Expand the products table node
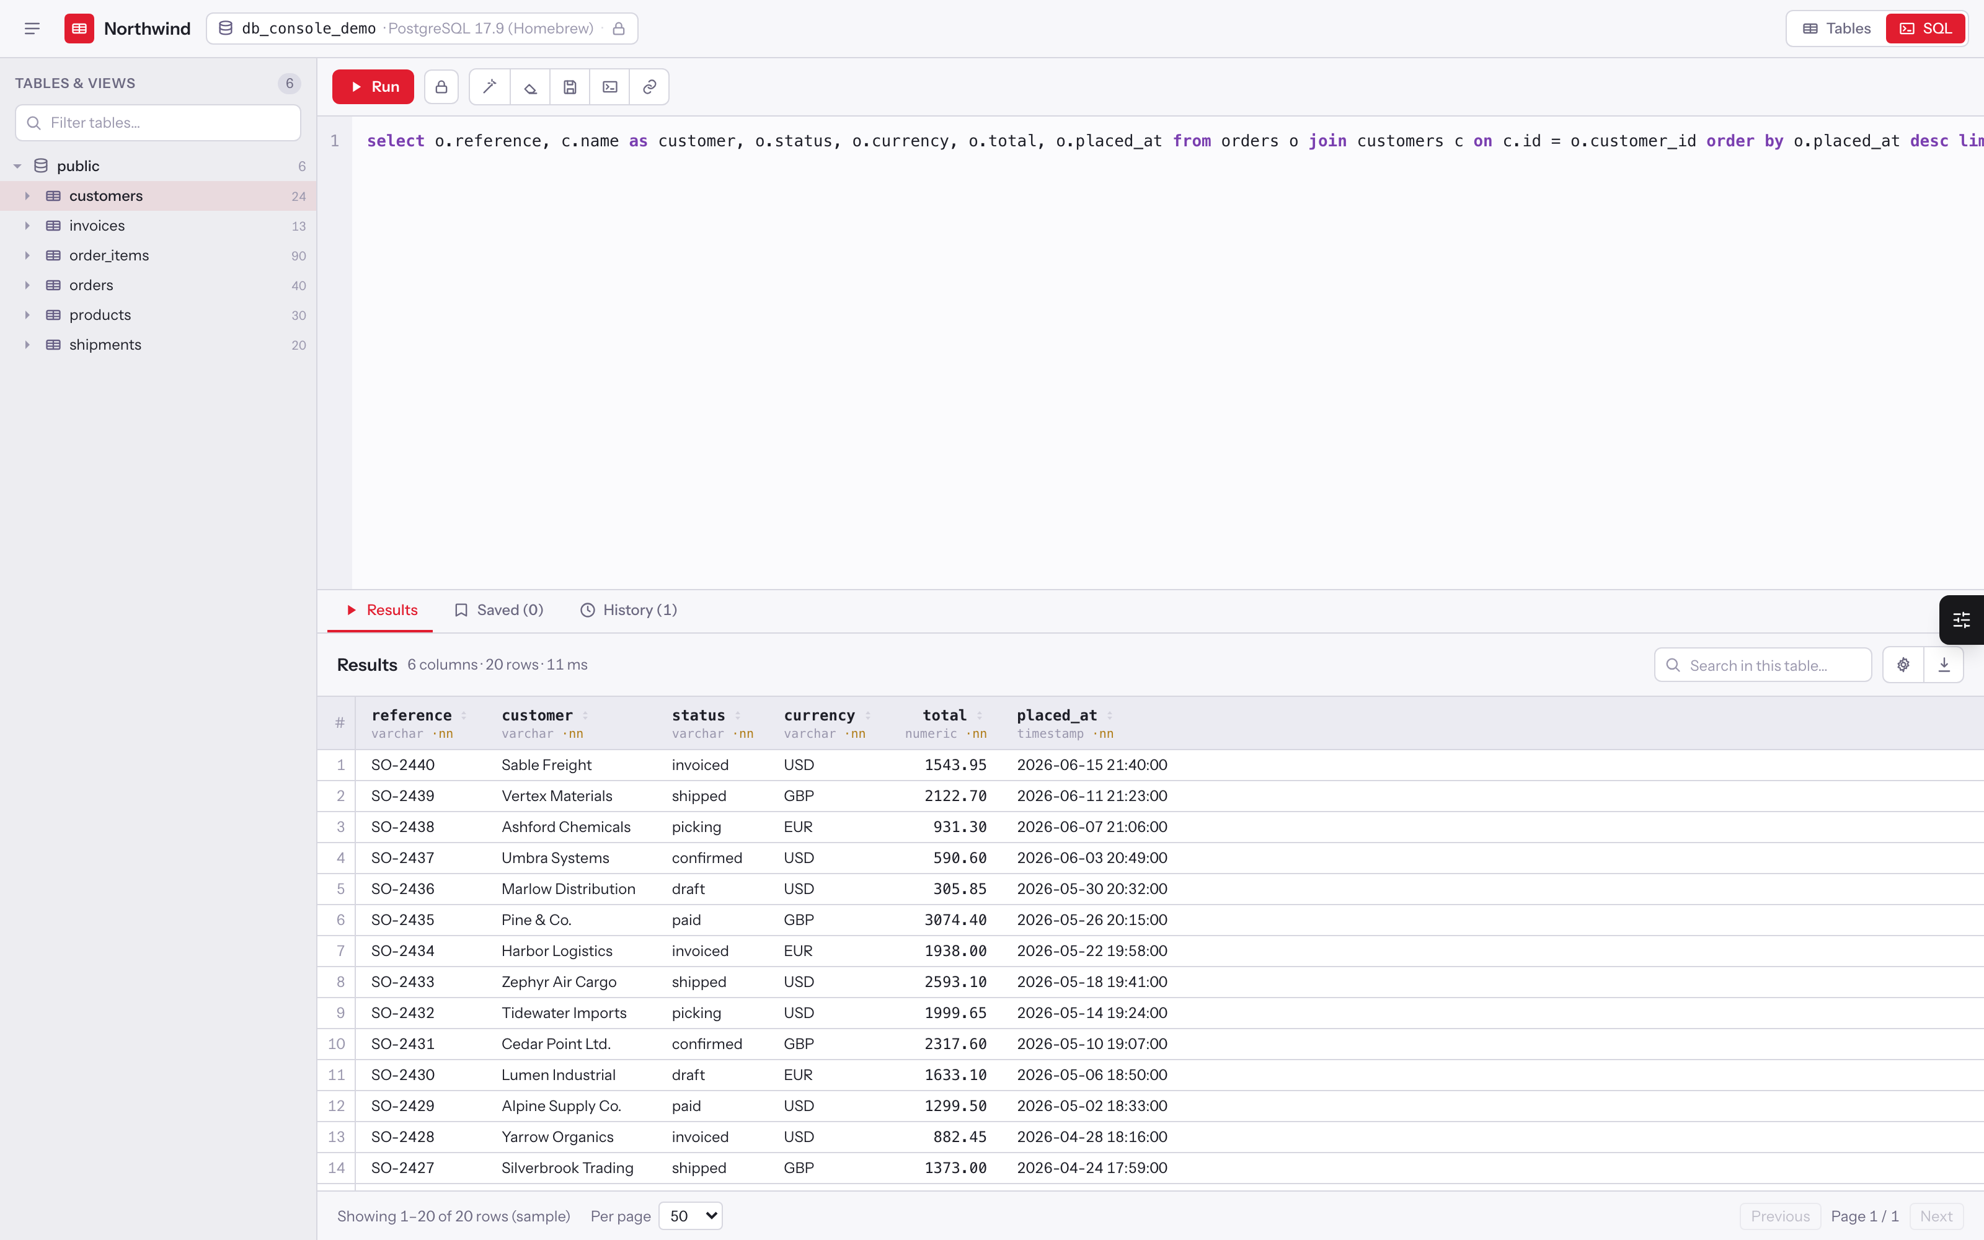The image size is (1984, 1240). pyautogui.click(x=27, y=315)
